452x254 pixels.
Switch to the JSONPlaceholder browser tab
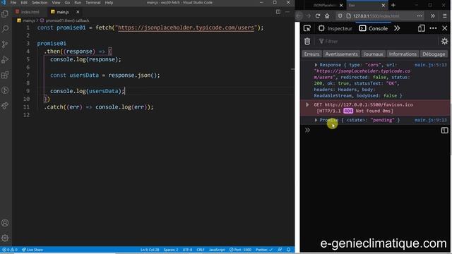[x=324, y=5]
